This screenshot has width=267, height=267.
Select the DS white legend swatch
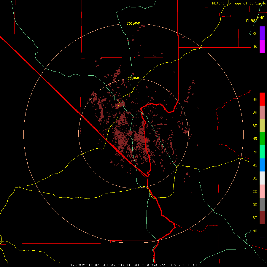[262, 178]
